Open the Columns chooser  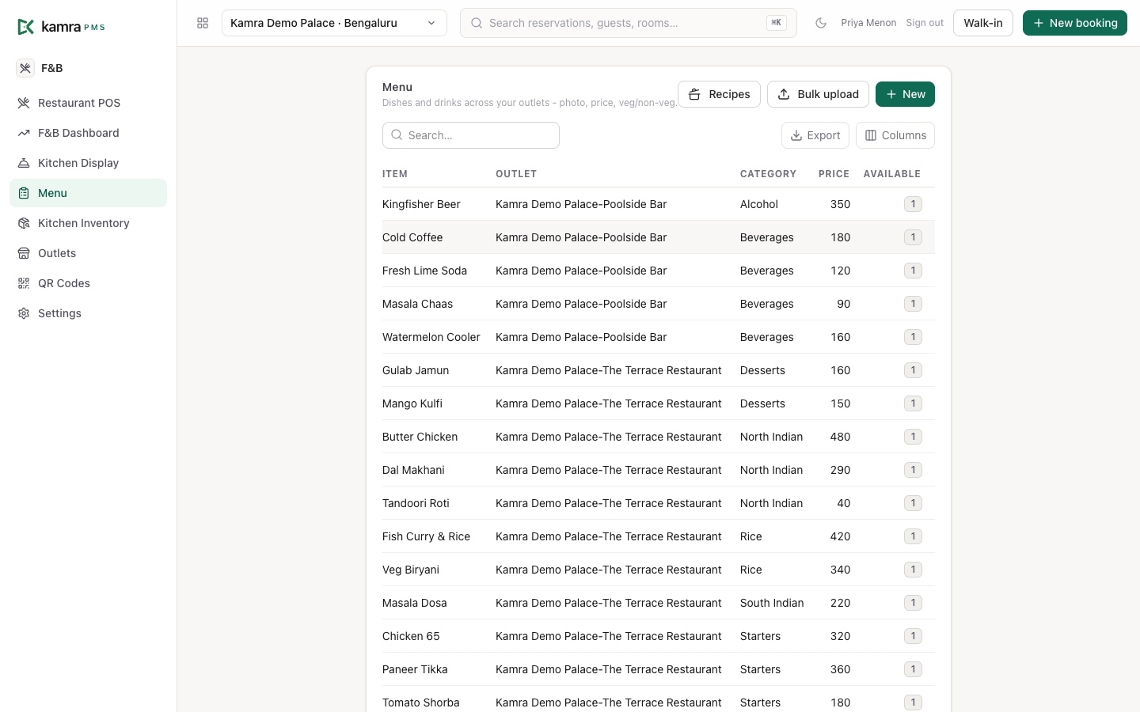coord(895,135)
